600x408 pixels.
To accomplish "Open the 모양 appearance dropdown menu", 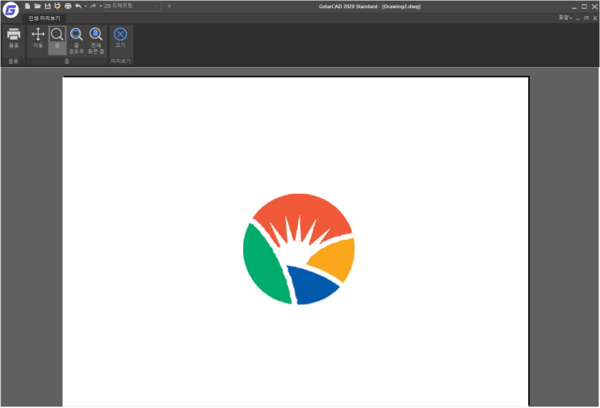I will pos(564,18).
